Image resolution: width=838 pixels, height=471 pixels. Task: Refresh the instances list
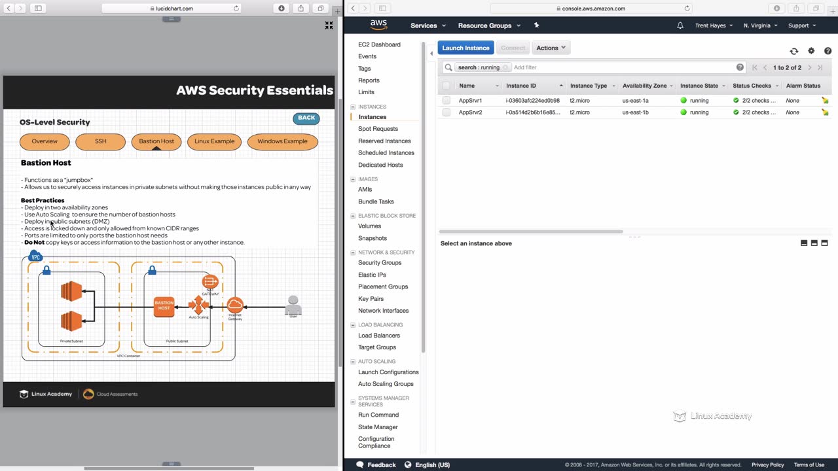point(794,51)
